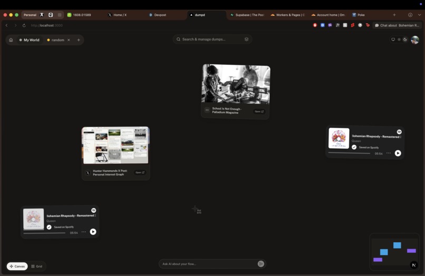Open the layers icon in search bar
Viewport: 425px width, 276px height.
click(x=246, y=40)
